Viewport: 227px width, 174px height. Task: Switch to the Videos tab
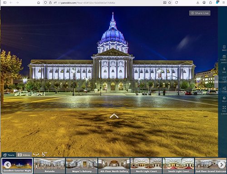tap(24, 155)
